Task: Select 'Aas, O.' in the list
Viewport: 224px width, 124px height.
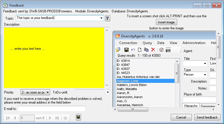Action: tap(145, 101)
